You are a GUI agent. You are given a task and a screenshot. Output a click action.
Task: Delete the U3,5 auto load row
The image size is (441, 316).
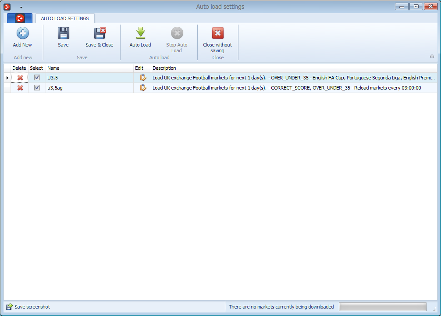(20, 78)
